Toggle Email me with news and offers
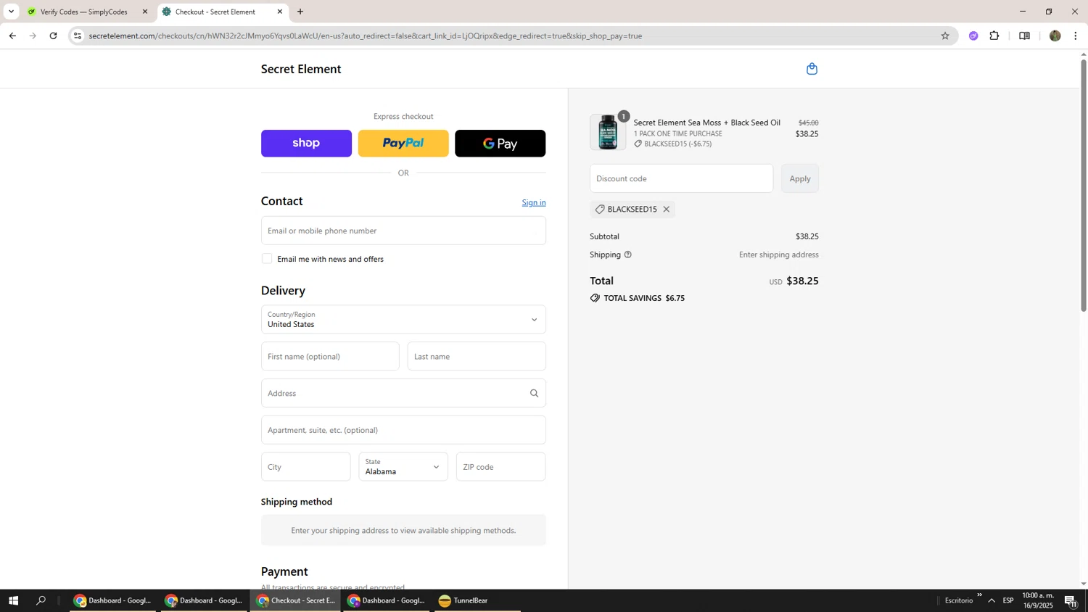Viewport: 1088px width, 612px height. pyautogui.click(x=267, y=259)
